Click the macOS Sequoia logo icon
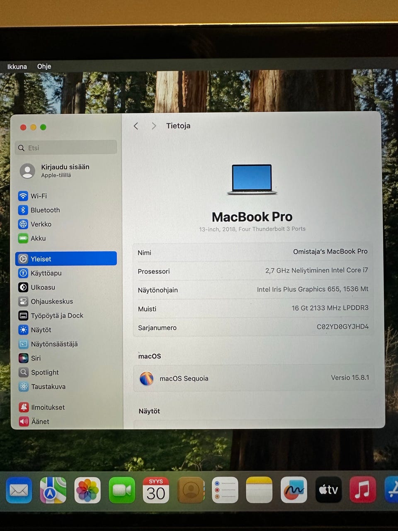Image resolution: width=398 pixels, height=531 pixels. [x=146, y=378]
